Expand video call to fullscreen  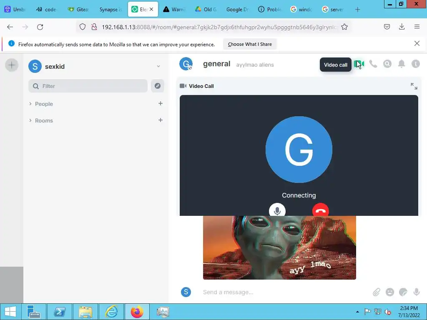pos(414,86)
